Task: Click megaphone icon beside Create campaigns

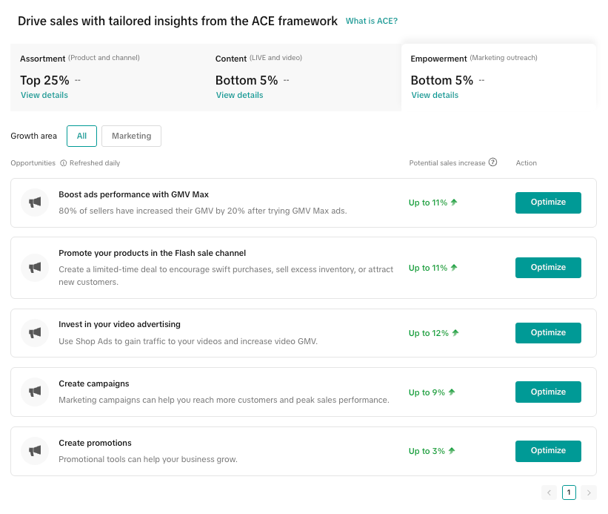Action: [x=35, y=392]
